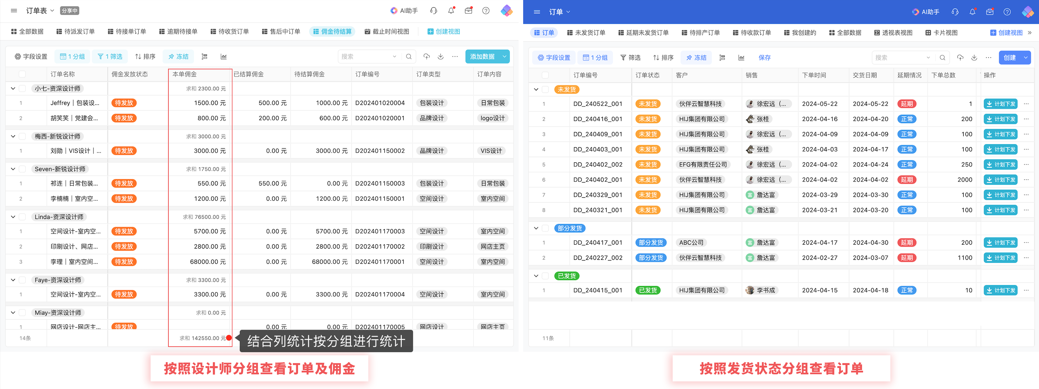Click 排序 sort in 订单 toolbar
The width and height of the screenshot is (1039, 389).
[663, 58]
